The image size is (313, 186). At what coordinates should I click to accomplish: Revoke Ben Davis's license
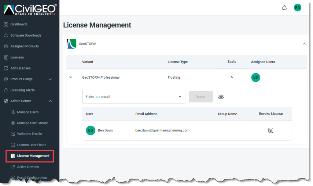[x=271, y=130]
